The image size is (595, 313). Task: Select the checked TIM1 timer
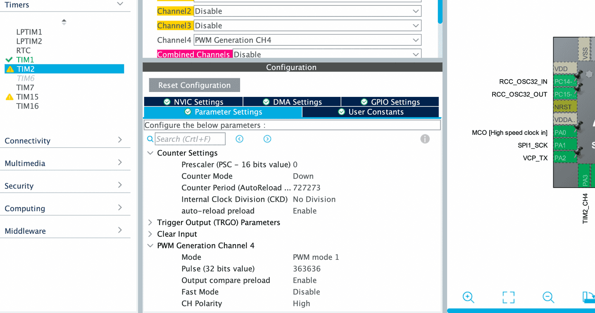coord(25,60)
